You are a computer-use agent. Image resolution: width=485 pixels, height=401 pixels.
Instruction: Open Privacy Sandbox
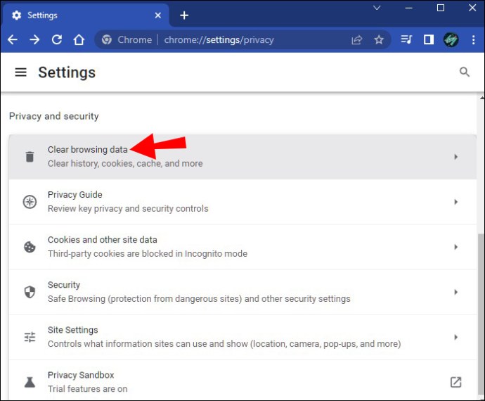tap(242, 381)
